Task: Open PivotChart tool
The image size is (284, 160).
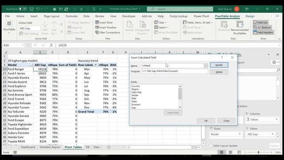Action: (x=224, y=26)
